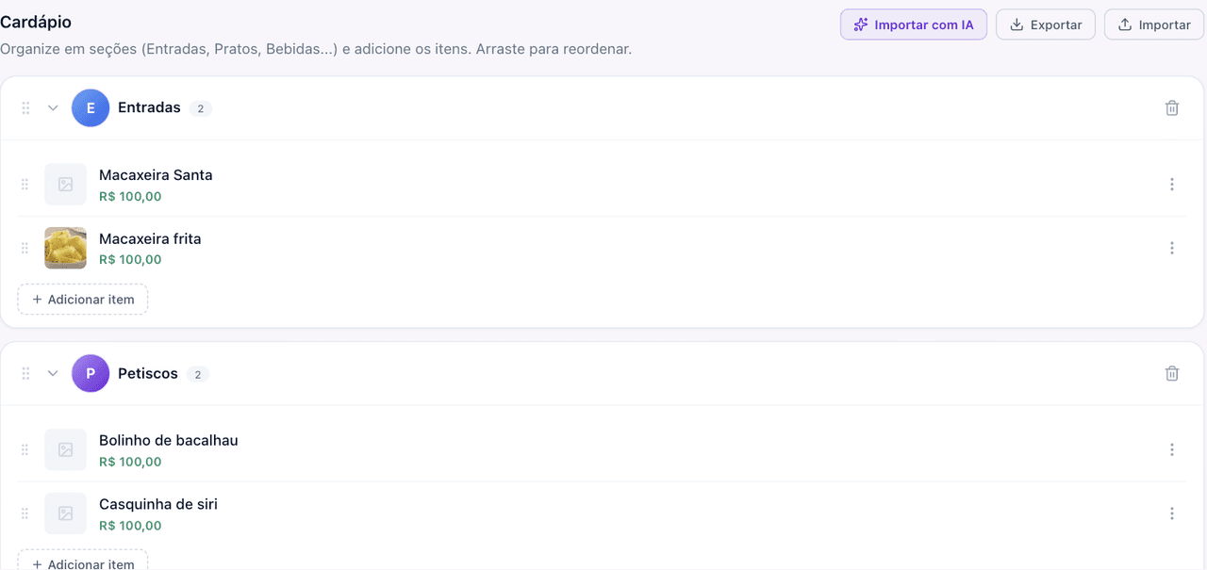Click the image placeholder for Macaxeira Santa
The height and width of the screenshot is (570, 1207).
pyautogui.click(x=65, y=185)
